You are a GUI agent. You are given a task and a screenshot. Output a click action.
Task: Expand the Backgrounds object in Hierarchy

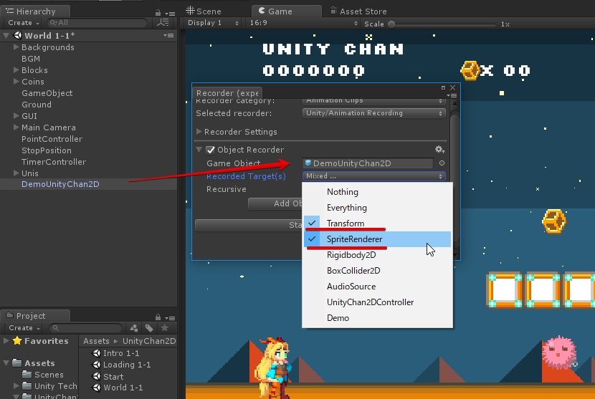click(16, 47)
